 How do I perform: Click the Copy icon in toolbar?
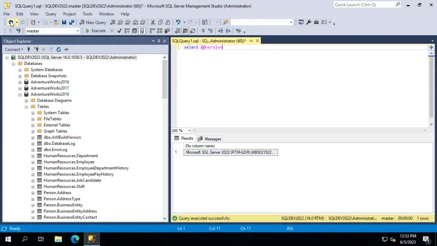(x=160, y=22)
